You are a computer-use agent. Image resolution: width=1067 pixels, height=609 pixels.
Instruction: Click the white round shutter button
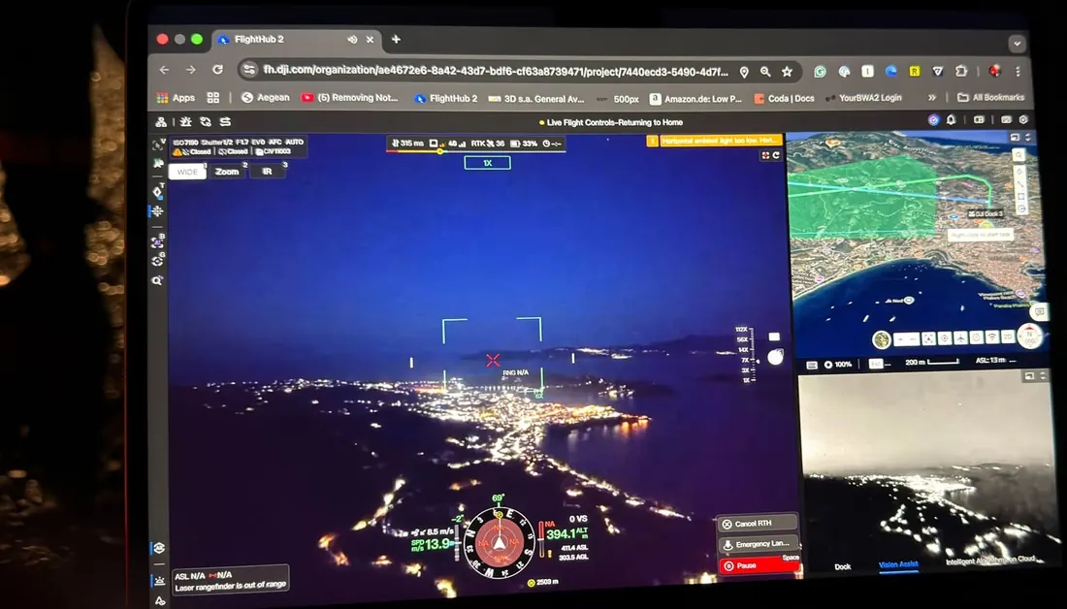click(775, 358)
